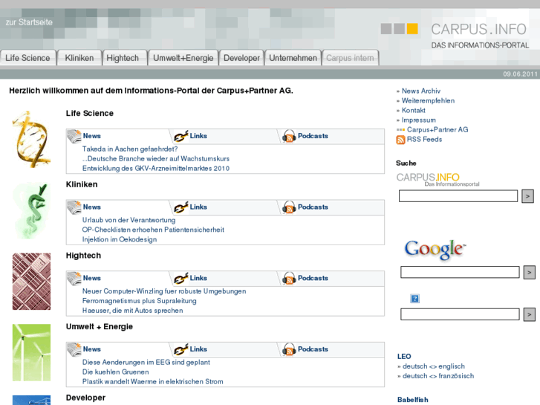Screen dimensions: 540x405
Task: Click the red circuit Hightech image
Action: tap(31, 281)
